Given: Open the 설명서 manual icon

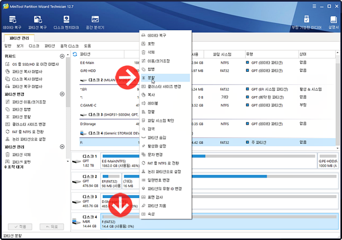Looking at the screenshot, I should pos(334,23).
